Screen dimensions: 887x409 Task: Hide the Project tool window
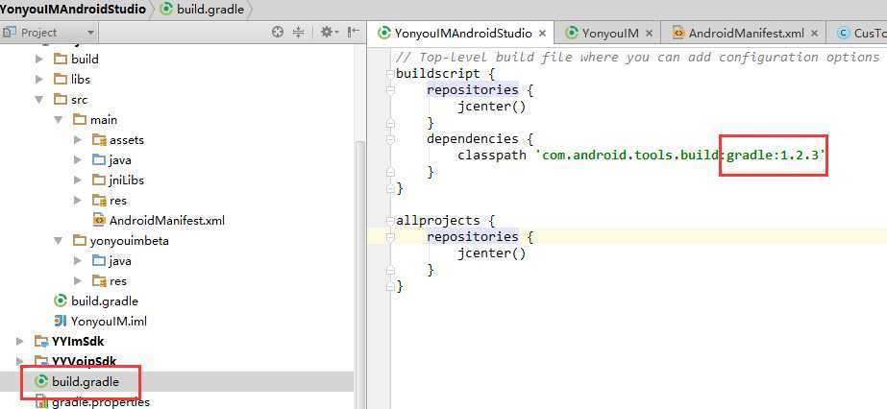[x=354, y=33]
